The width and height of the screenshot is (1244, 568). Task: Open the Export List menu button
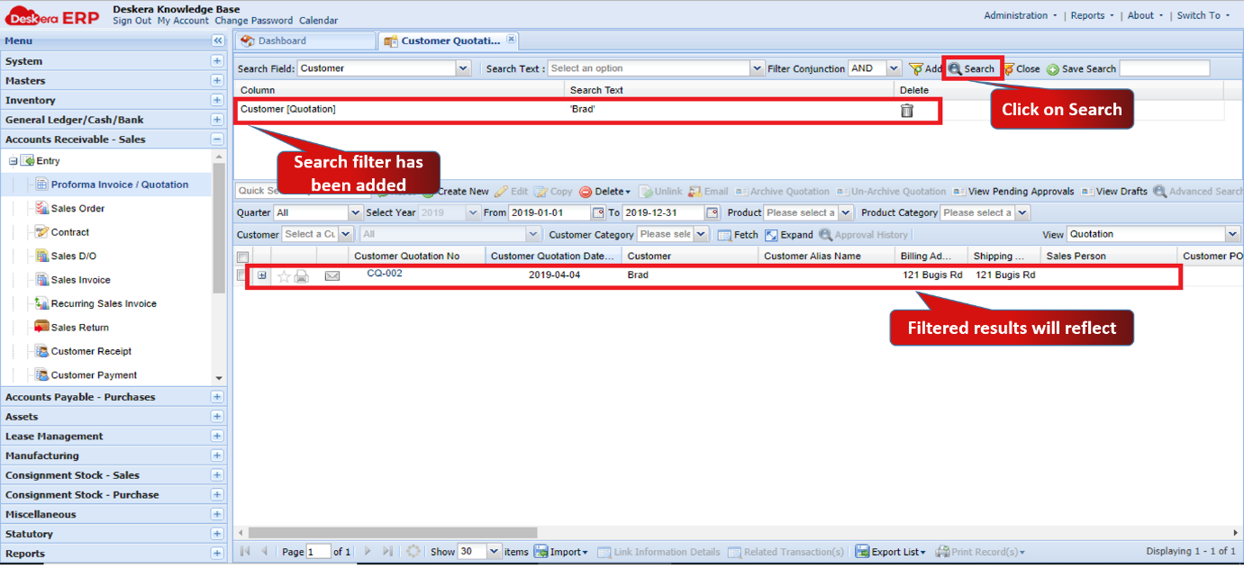pyautogui.click(x=891, y=551)
